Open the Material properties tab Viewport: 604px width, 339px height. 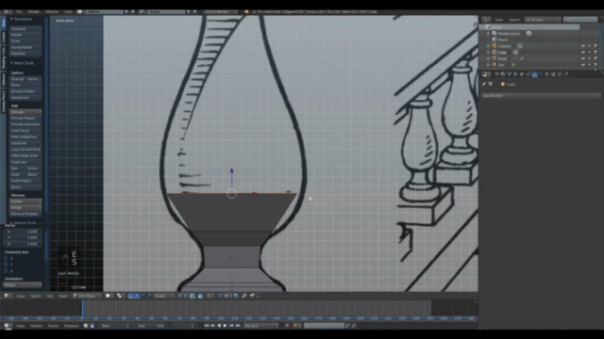(x=547, y=74)
